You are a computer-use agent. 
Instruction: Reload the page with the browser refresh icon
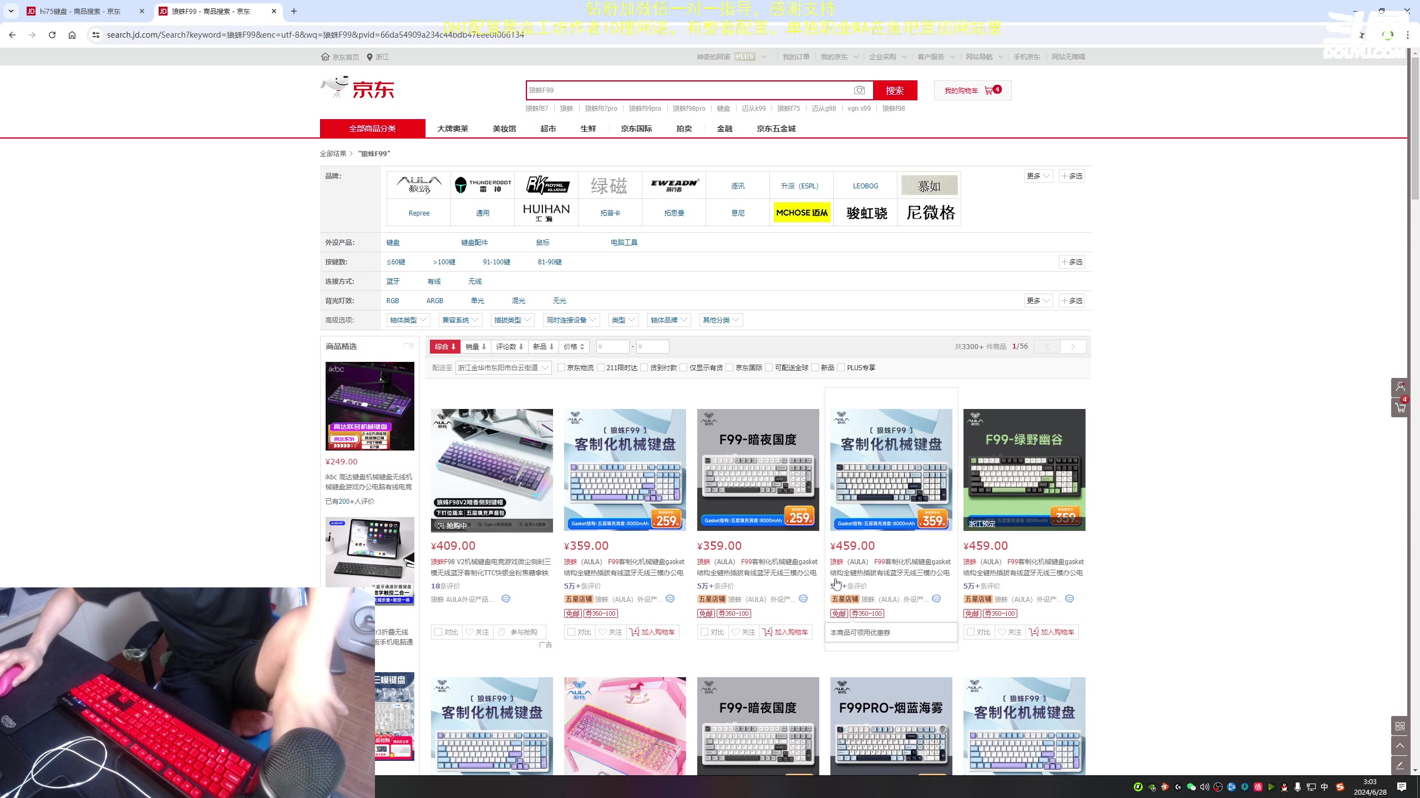point(52,35)
